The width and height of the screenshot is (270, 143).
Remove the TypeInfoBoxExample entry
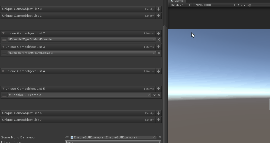coord(159,39)
